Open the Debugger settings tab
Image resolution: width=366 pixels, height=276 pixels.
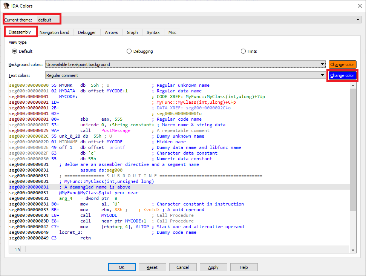[87, 32]
